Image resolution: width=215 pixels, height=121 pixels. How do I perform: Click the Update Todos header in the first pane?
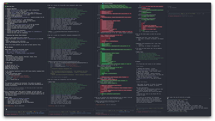[x=8, y=97]
